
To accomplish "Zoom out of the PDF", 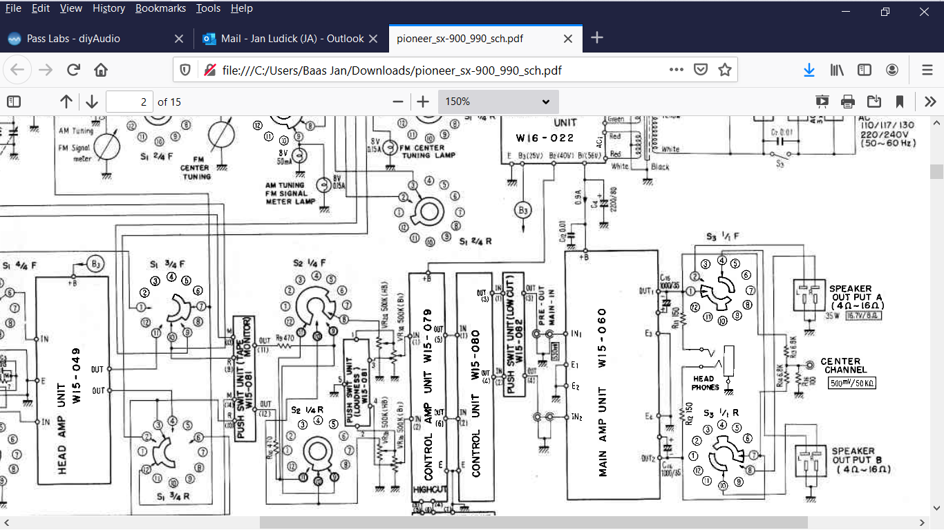I will click(x=397, y=102).
